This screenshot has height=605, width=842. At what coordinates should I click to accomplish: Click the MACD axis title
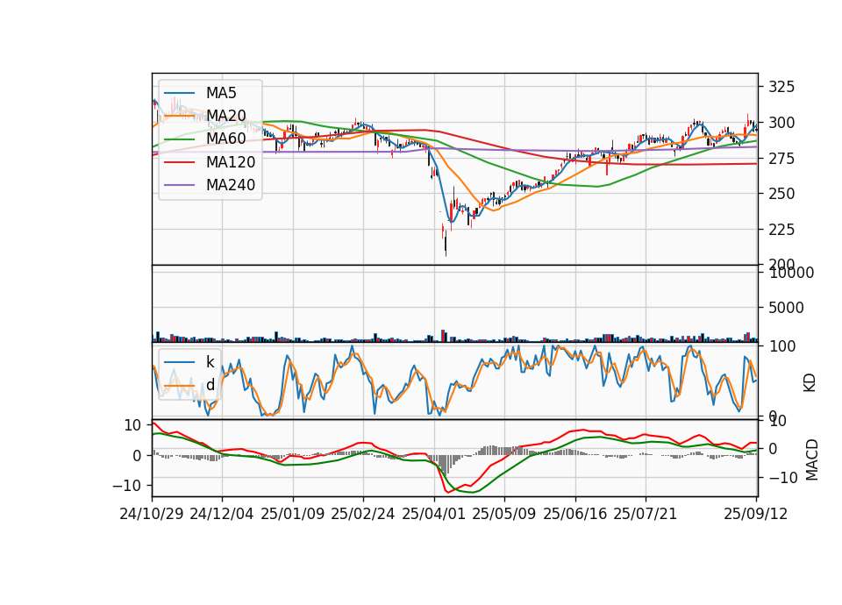[x=812, y=460]
